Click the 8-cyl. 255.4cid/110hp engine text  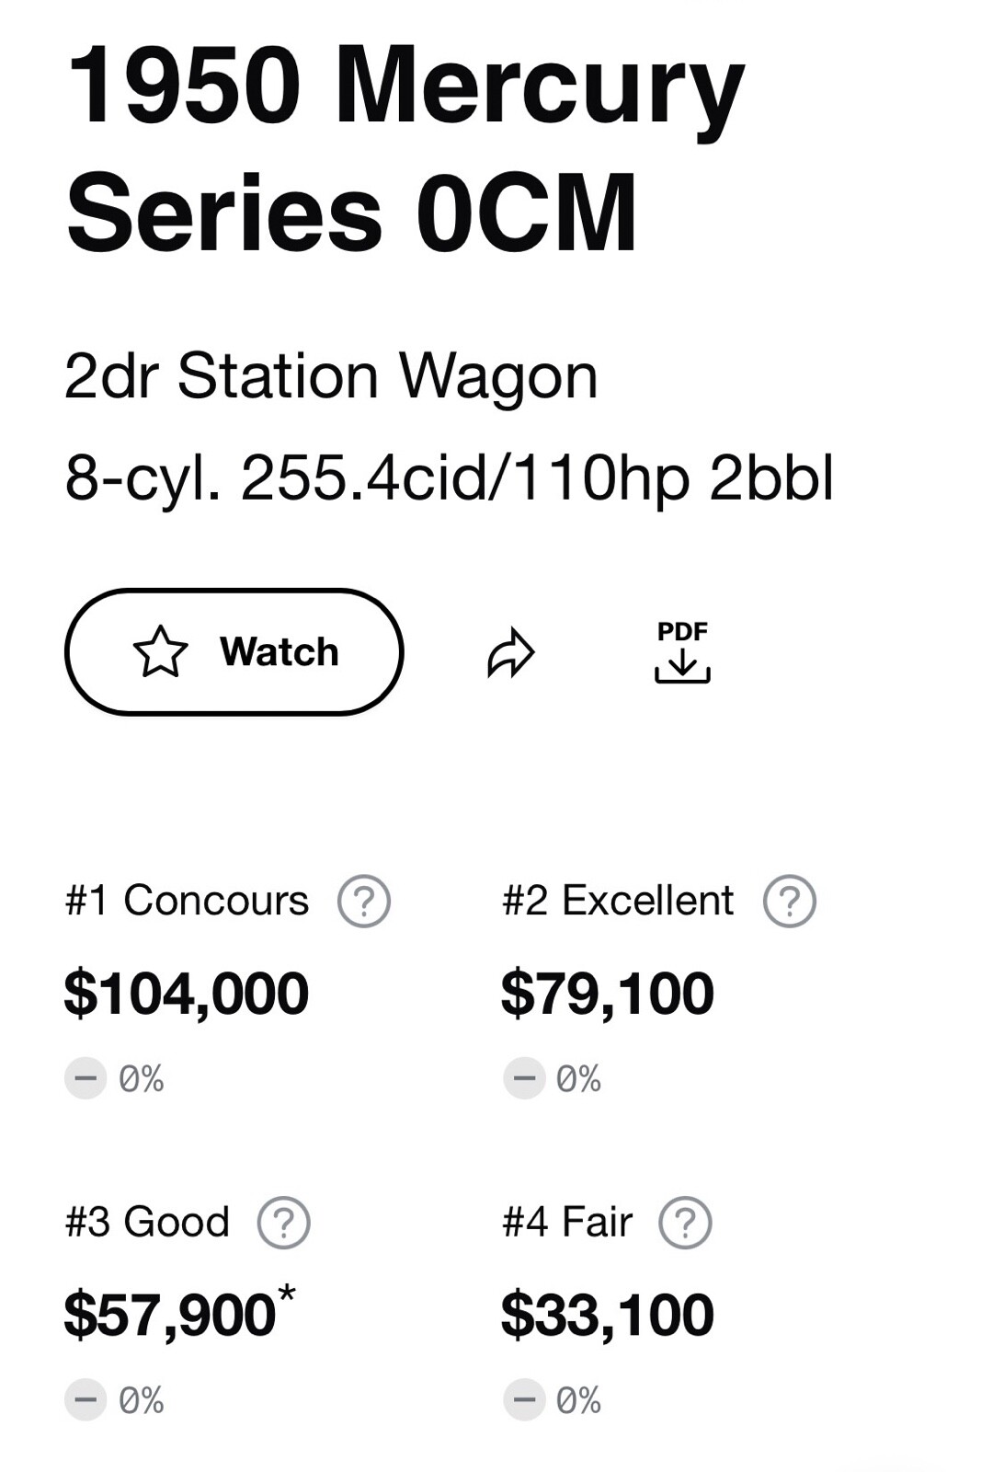click(x=449, y=478)
